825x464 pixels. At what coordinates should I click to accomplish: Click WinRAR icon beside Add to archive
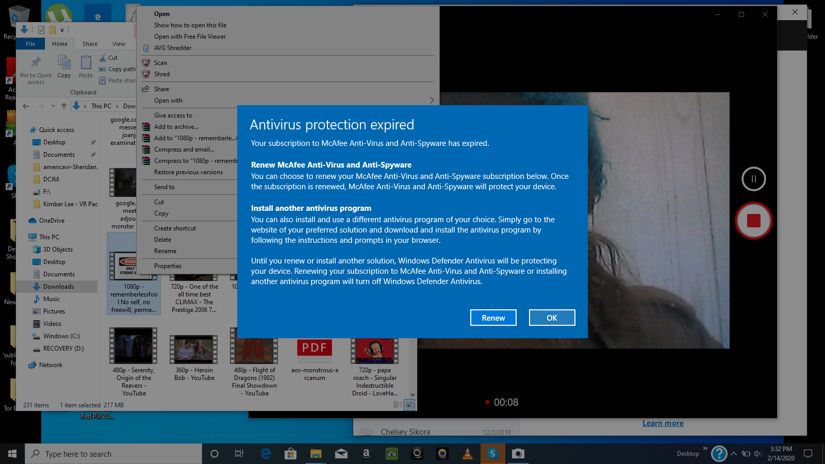pos(146,127)
